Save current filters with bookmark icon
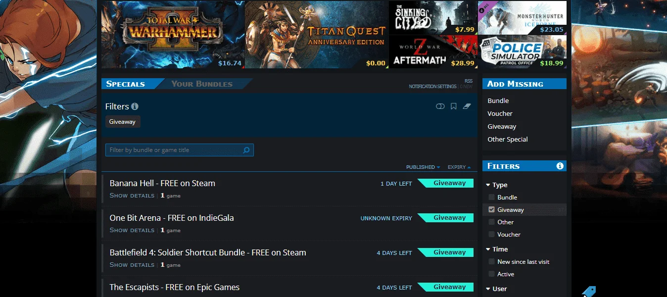Viewport: 667px width, 297px height. click(453, 106)
